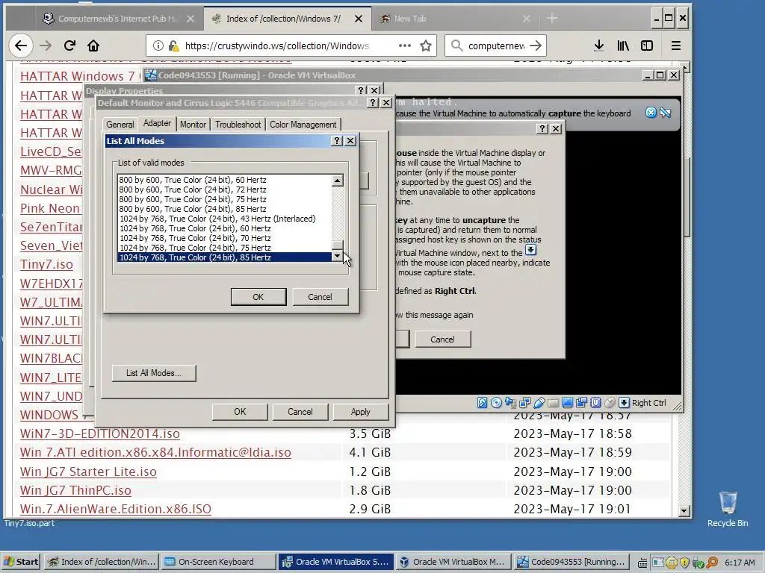Open the Firefox home page icon
Screen dimensions: 765x573
coord(93,46)
